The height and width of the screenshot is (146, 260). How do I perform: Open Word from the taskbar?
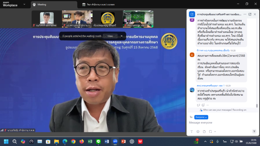coord(107,142)
